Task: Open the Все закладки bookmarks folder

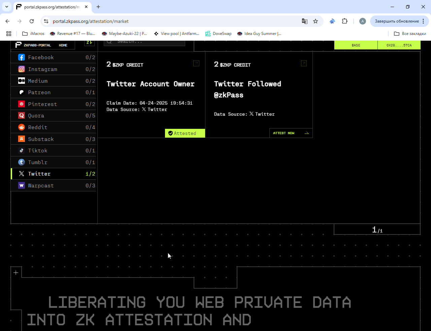Action: (410, 34)
